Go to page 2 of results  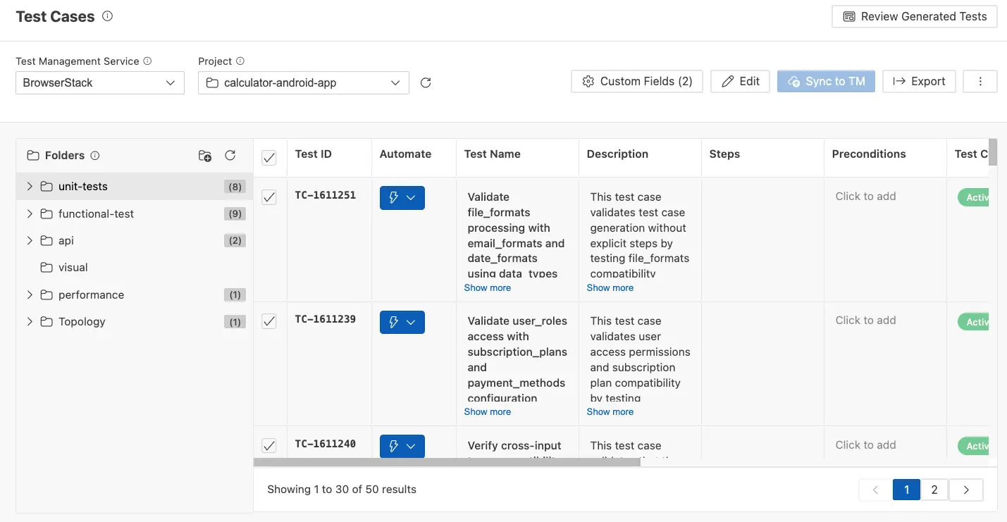(934, 489)
